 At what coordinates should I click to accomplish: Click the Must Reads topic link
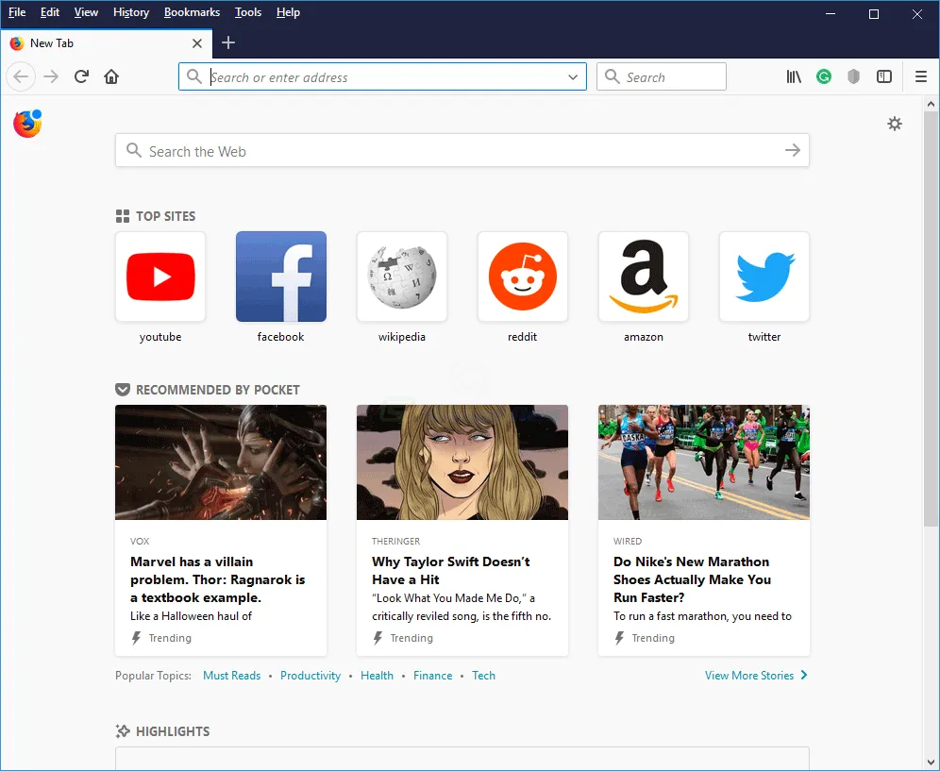pos(232,675)
